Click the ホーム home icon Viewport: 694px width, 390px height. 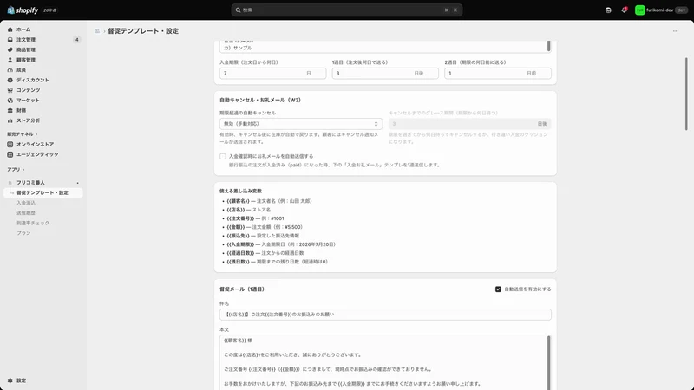[10, 29]
